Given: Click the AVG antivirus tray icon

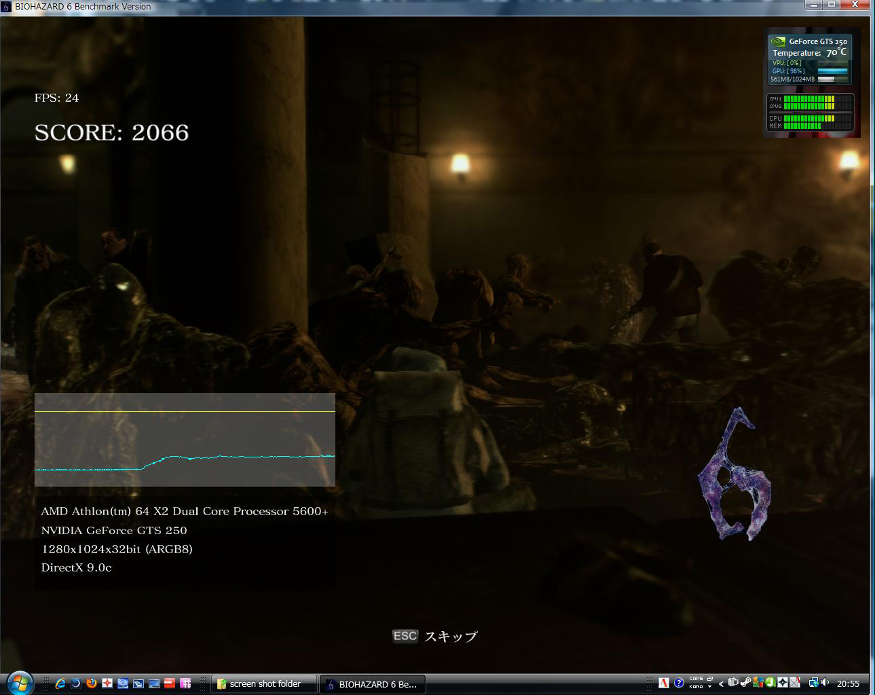Looking at the screenshot, I should (758, 683).
